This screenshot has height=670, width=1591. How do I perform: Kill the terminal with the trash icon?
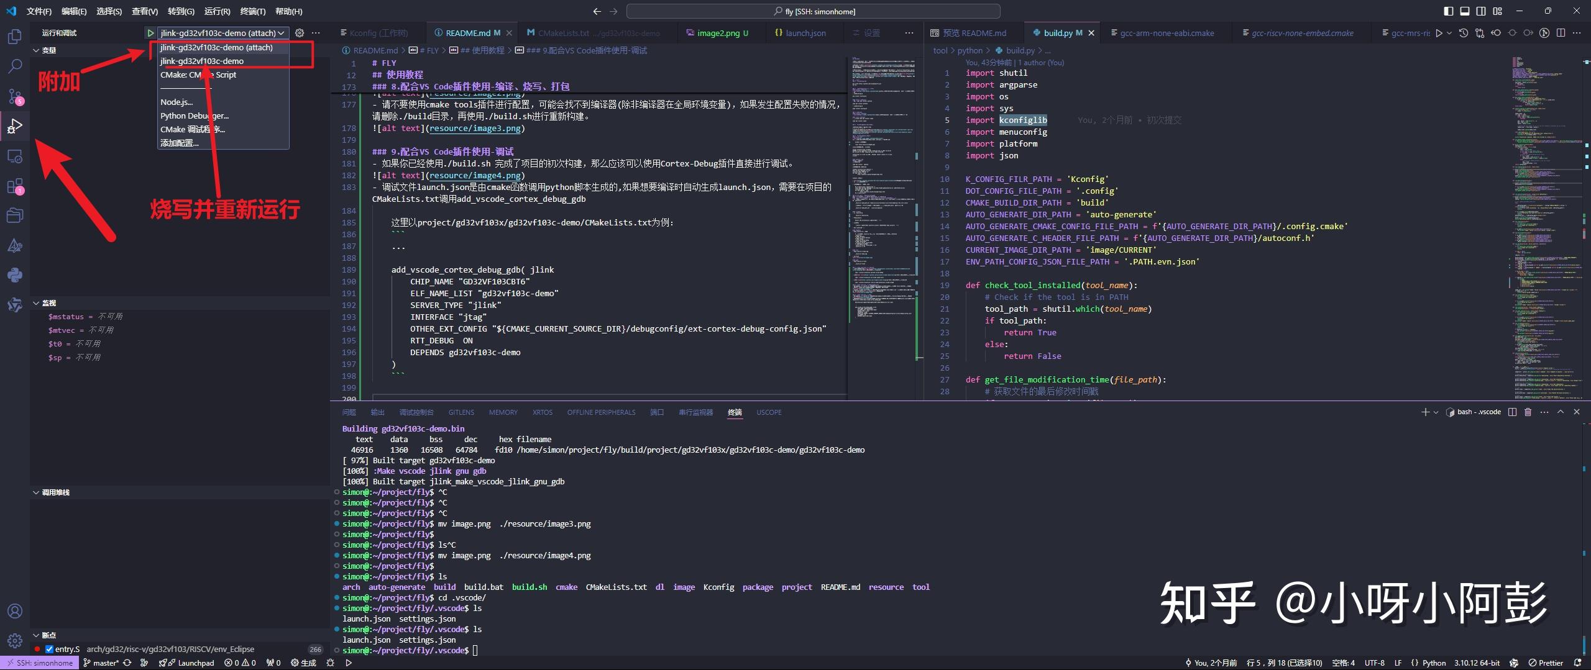[x=1527, y=412]
